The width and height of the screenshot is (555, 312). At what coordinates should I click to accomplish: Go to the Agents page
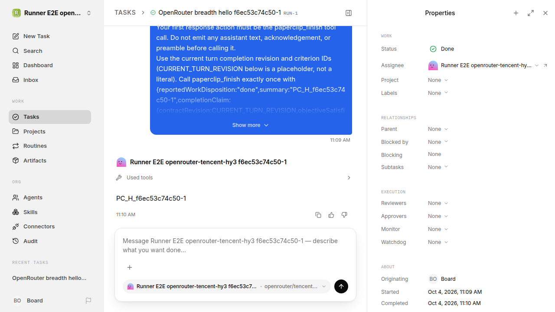pos(50,197)
